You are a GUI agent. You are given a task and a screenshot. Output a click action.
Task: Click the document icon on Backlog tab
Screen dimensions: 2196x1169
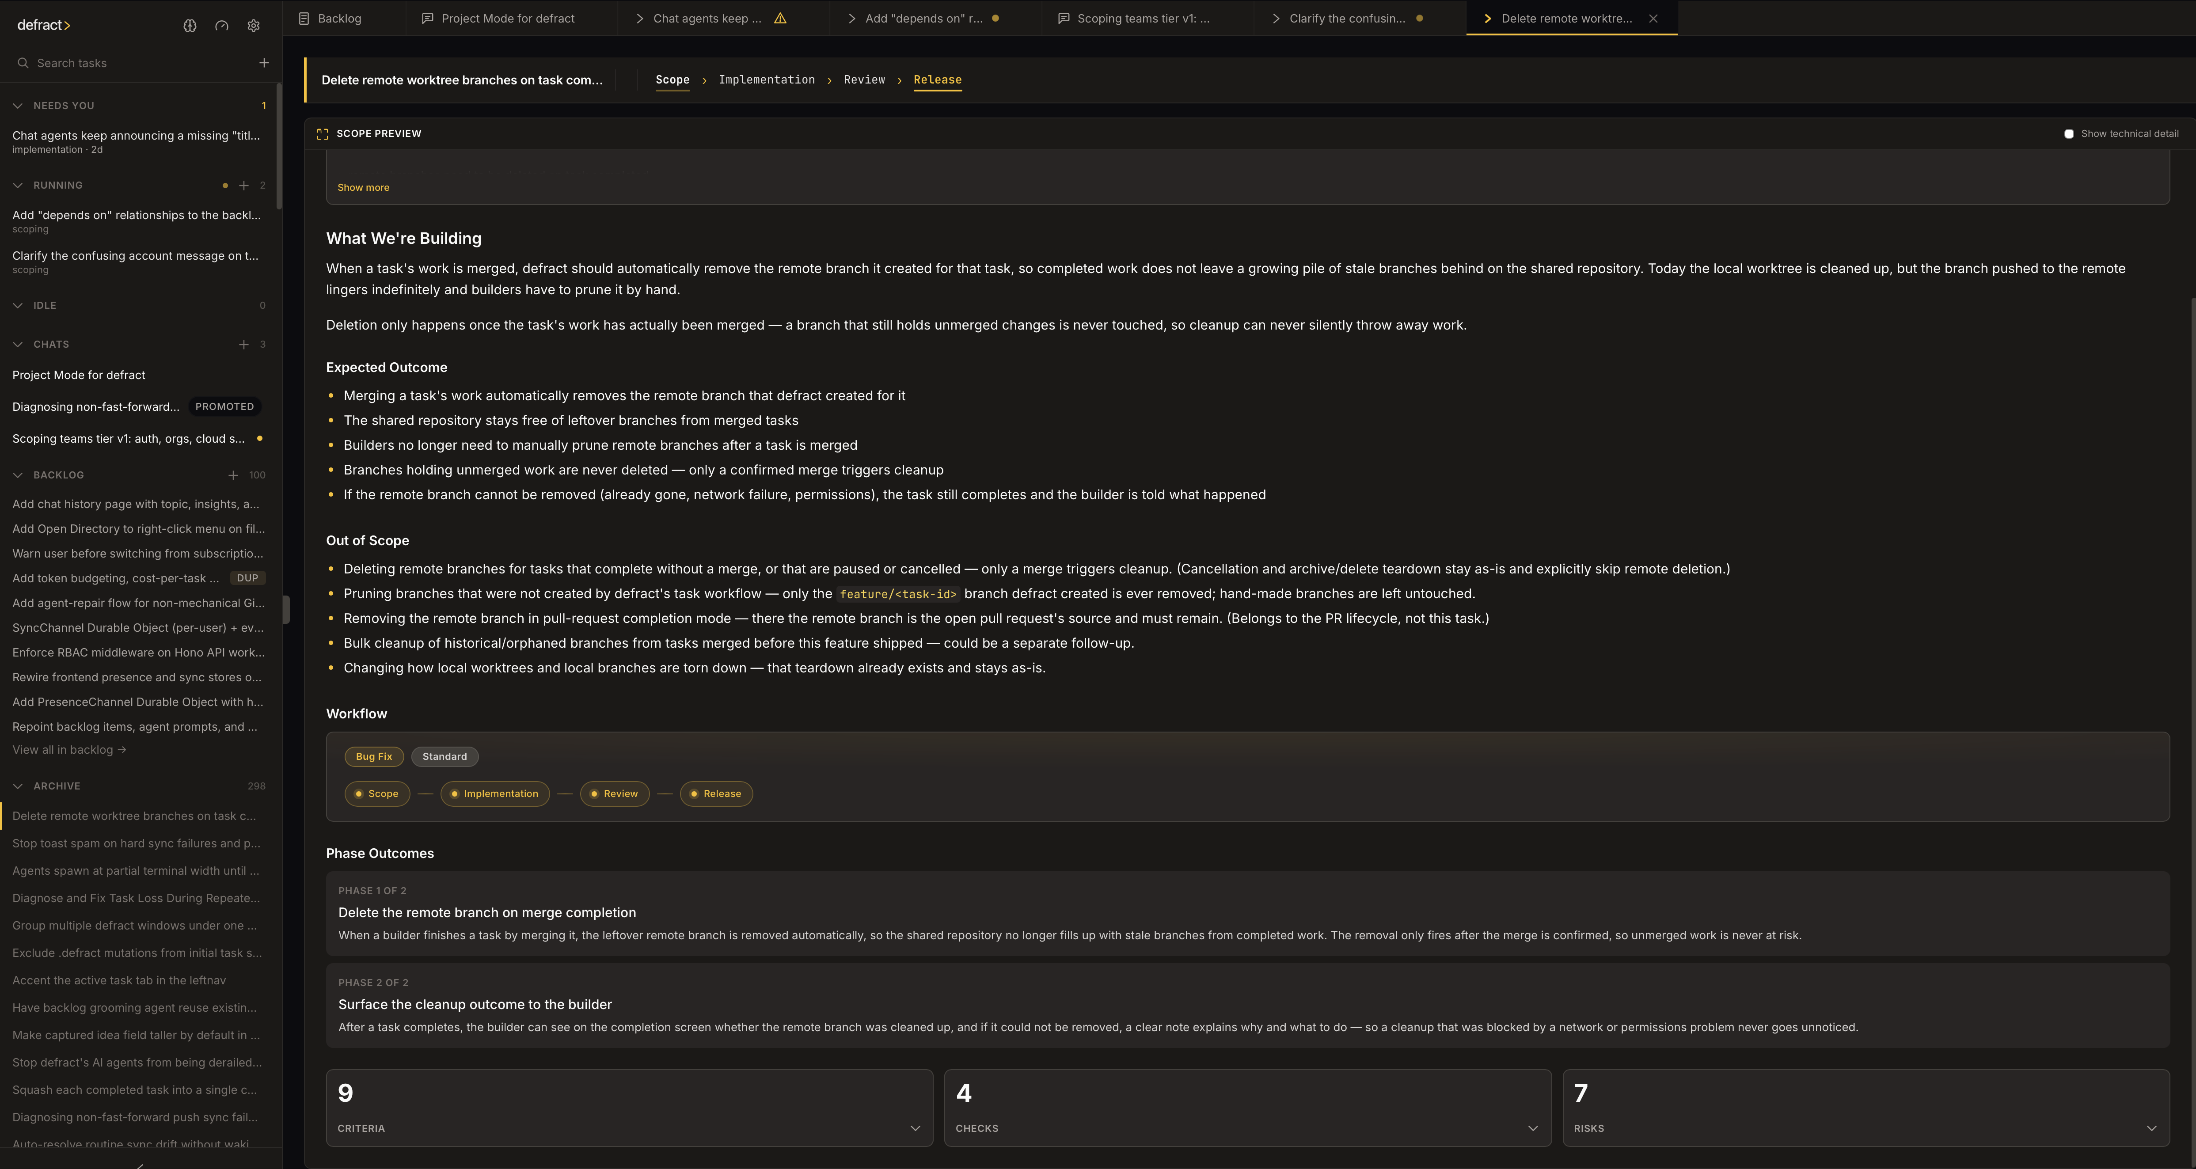click(x=304, y=18)
